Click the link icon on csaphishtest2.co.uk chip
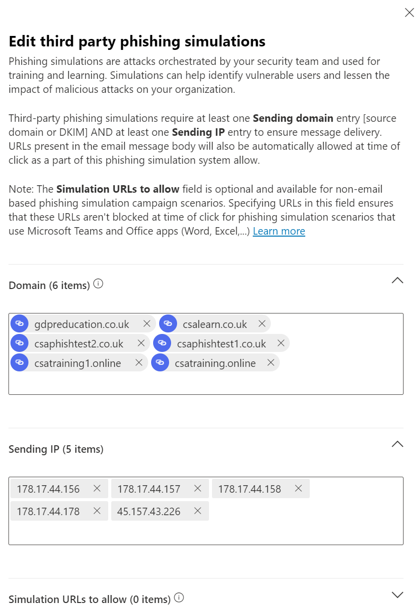This screenshot has height=605, width=417. 19,343
